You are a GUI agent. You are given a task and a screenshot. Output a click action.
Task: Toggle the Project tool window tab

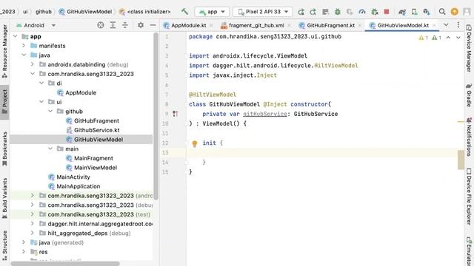pyautogui.click(x=4, y=102)
